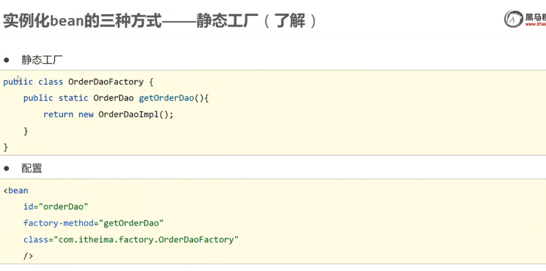
Task: Click the "getOrderDao" attribute value in the XML
Action: pos(131,223)
